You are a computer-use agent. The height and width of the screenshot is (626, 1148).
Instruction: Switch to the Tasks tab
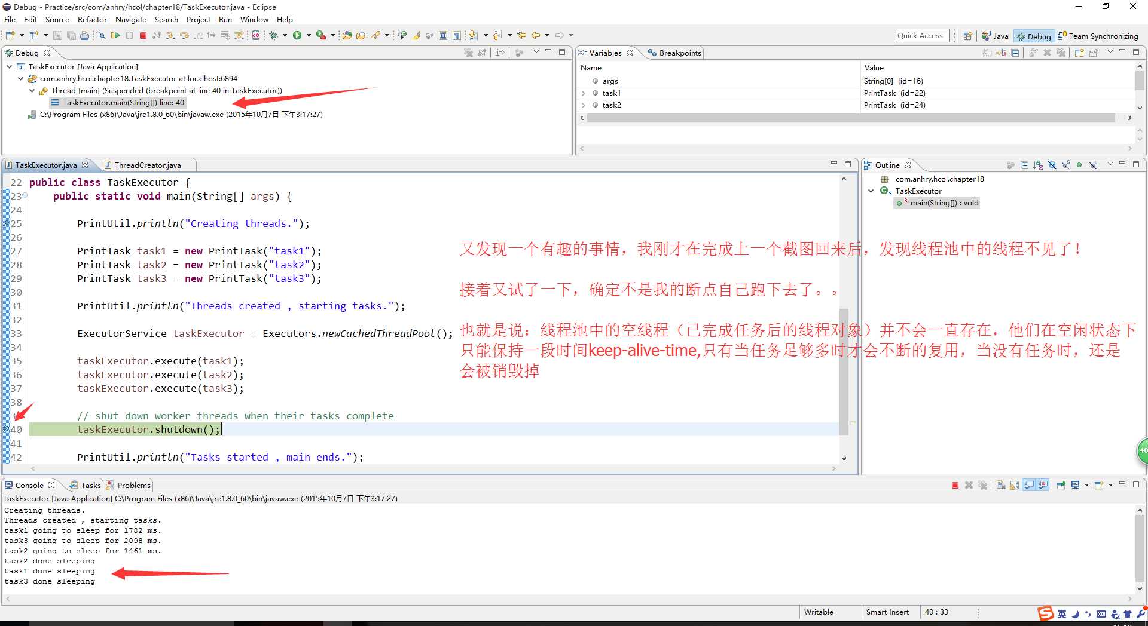click(86, 486)
